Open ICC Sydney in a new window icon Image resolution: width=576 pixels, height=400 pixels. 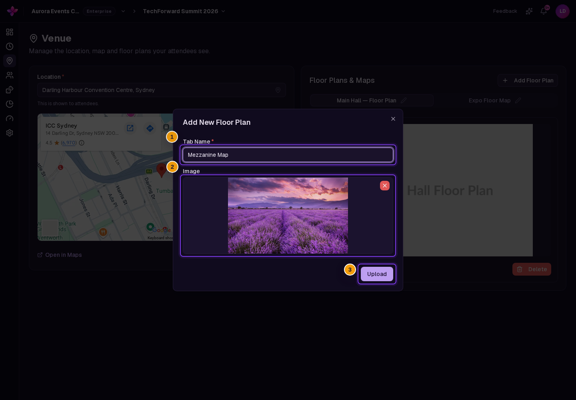130,128
